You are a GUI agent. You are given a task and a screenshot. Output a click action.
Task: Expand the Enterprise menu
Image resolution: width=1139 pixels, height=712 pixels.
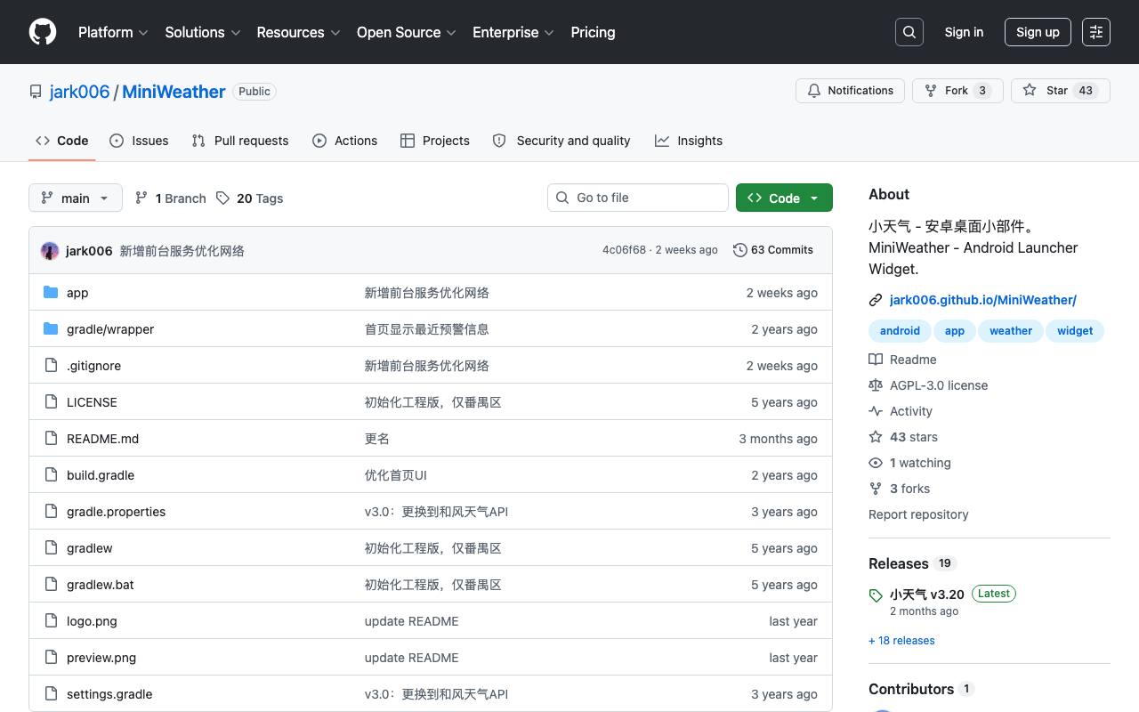coord(513,32)
